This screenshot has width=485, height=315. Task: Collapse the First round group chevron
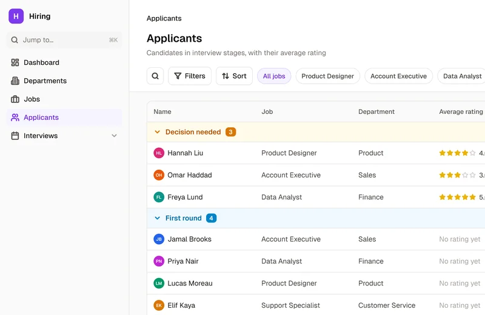tap(157, 218)
